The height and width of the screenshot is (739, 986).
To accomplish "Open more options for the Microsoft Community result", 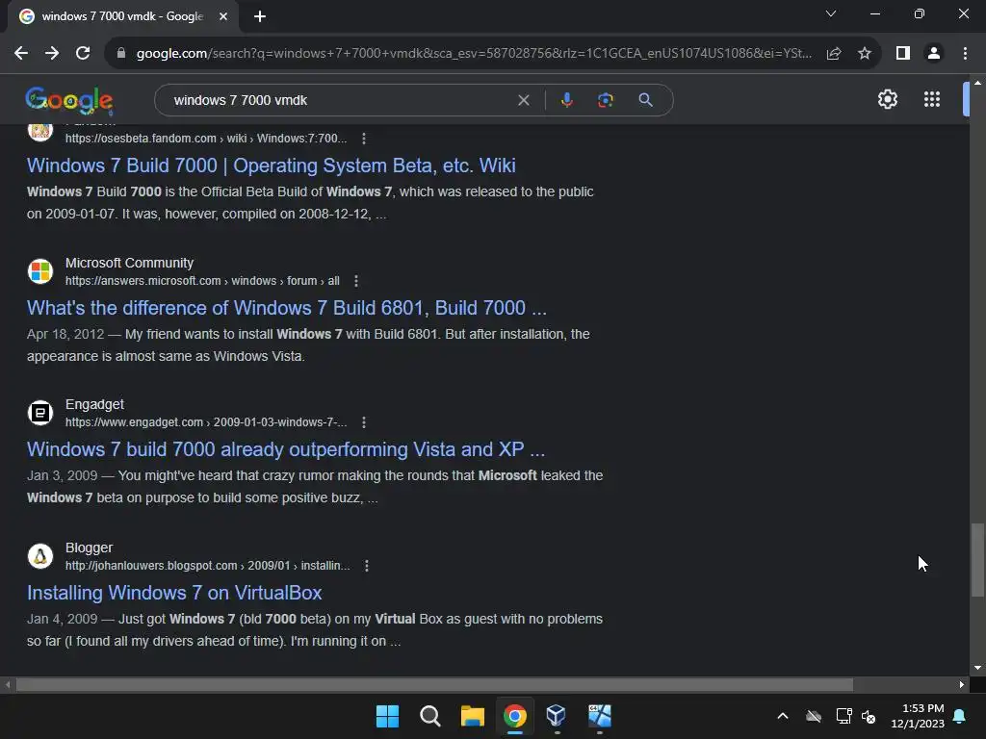I will pyautogui.click(x=356, y=281).
